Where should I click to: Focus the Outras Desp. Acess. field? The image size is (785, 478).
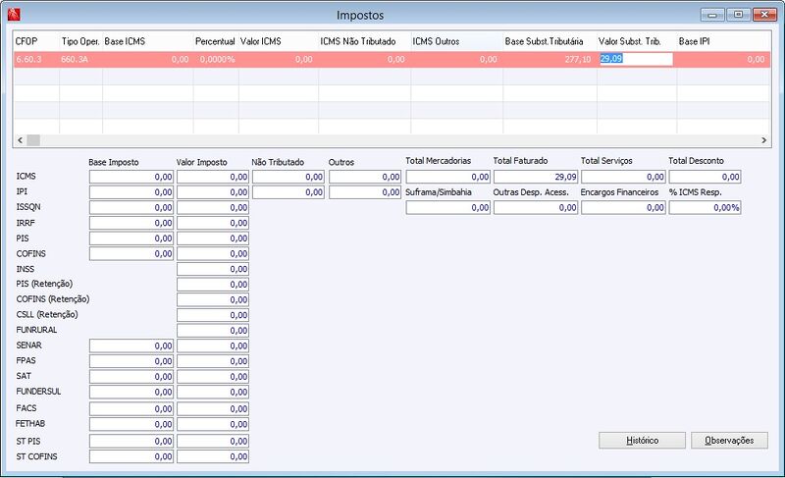[x=536, y=208]
